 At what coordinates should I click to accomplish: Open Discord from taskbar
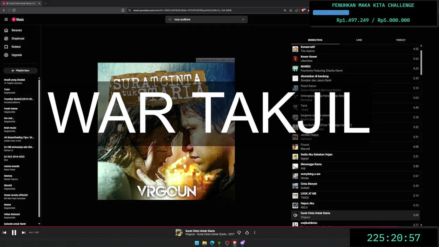pos(242,243)
